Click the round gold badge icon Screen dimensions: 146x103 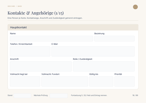135,7
